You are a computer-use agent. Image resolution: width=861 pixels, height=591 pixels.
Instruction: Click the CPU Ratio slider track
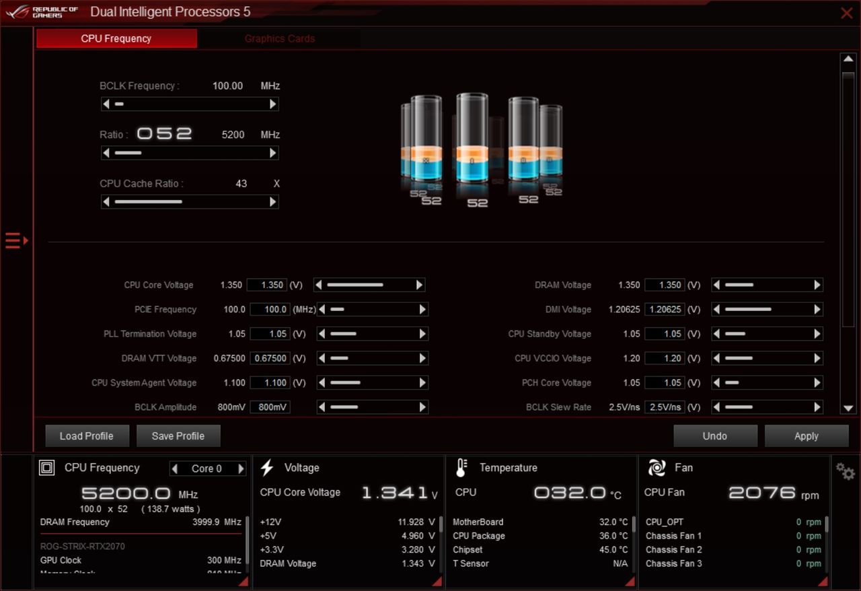[x=190, y=153]
